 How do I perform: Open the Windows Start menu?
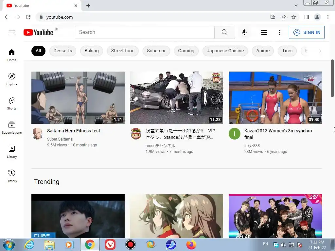(x=9, y=244)
